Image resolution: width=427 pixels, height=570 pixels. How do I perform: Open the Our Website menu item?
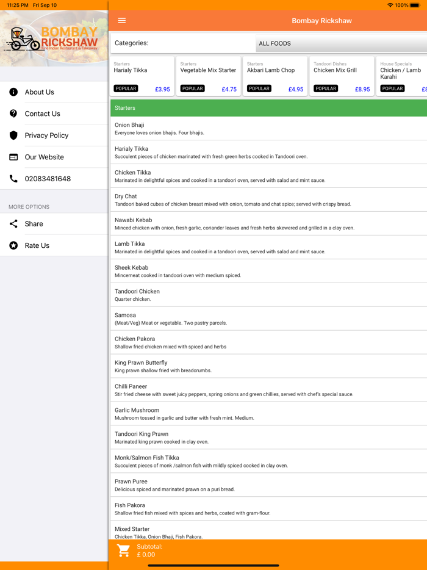pyautogui.click(x=54, y=157)
